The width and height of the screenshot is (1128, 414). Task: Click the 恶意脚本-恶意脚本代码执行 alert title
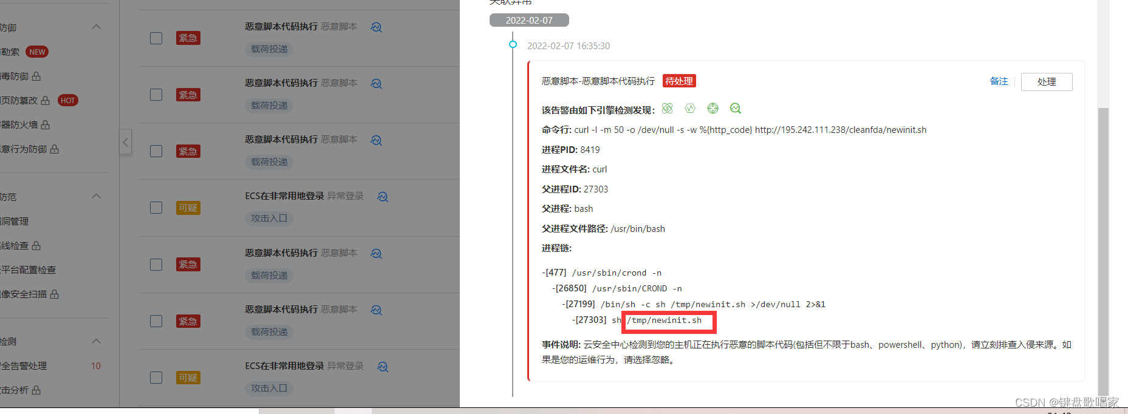point(598,81)
